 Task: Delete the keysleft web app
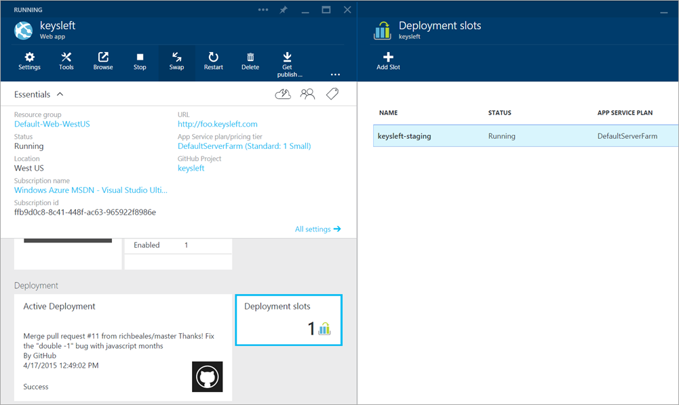coord(250,62)
